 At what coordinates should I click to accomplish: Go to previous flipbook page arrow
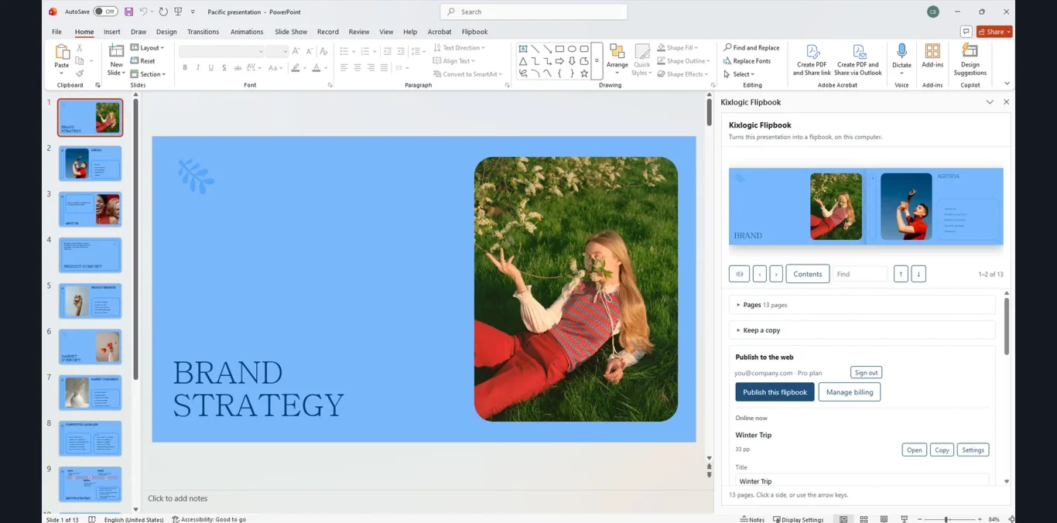tap(760, 274)
